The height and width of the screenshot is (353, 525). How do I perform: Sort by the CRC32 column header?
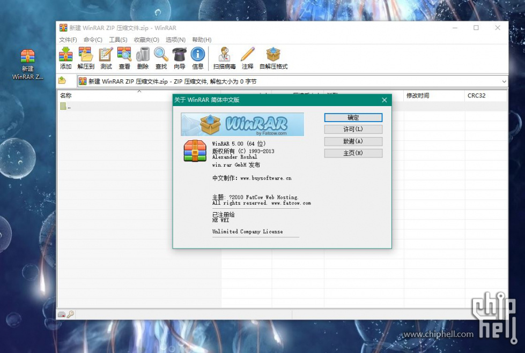485,95
